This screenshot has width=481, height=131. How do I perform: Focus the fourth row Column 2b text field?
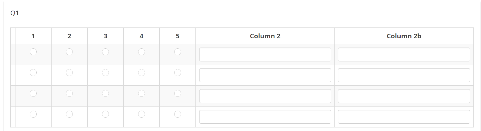(404, 117)
